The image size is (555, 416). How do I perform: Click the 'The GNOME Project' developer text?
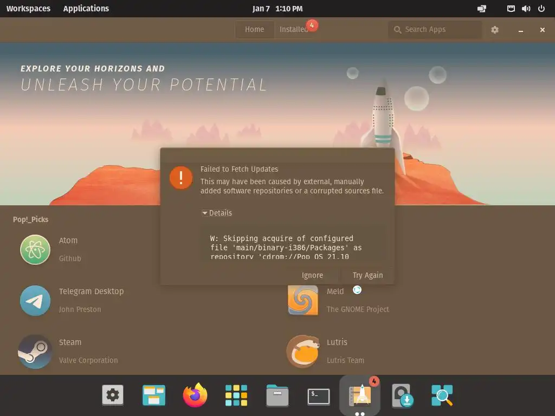pyautogui.click(x=358, y=309)
